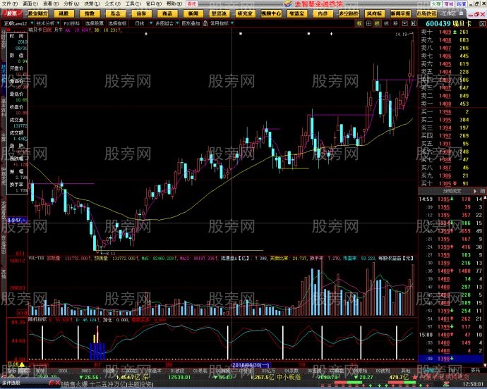This screenshot has width=487, height=389.
Task: Select the highlighted :09 1398 trade row
Action: pos(452,359)
